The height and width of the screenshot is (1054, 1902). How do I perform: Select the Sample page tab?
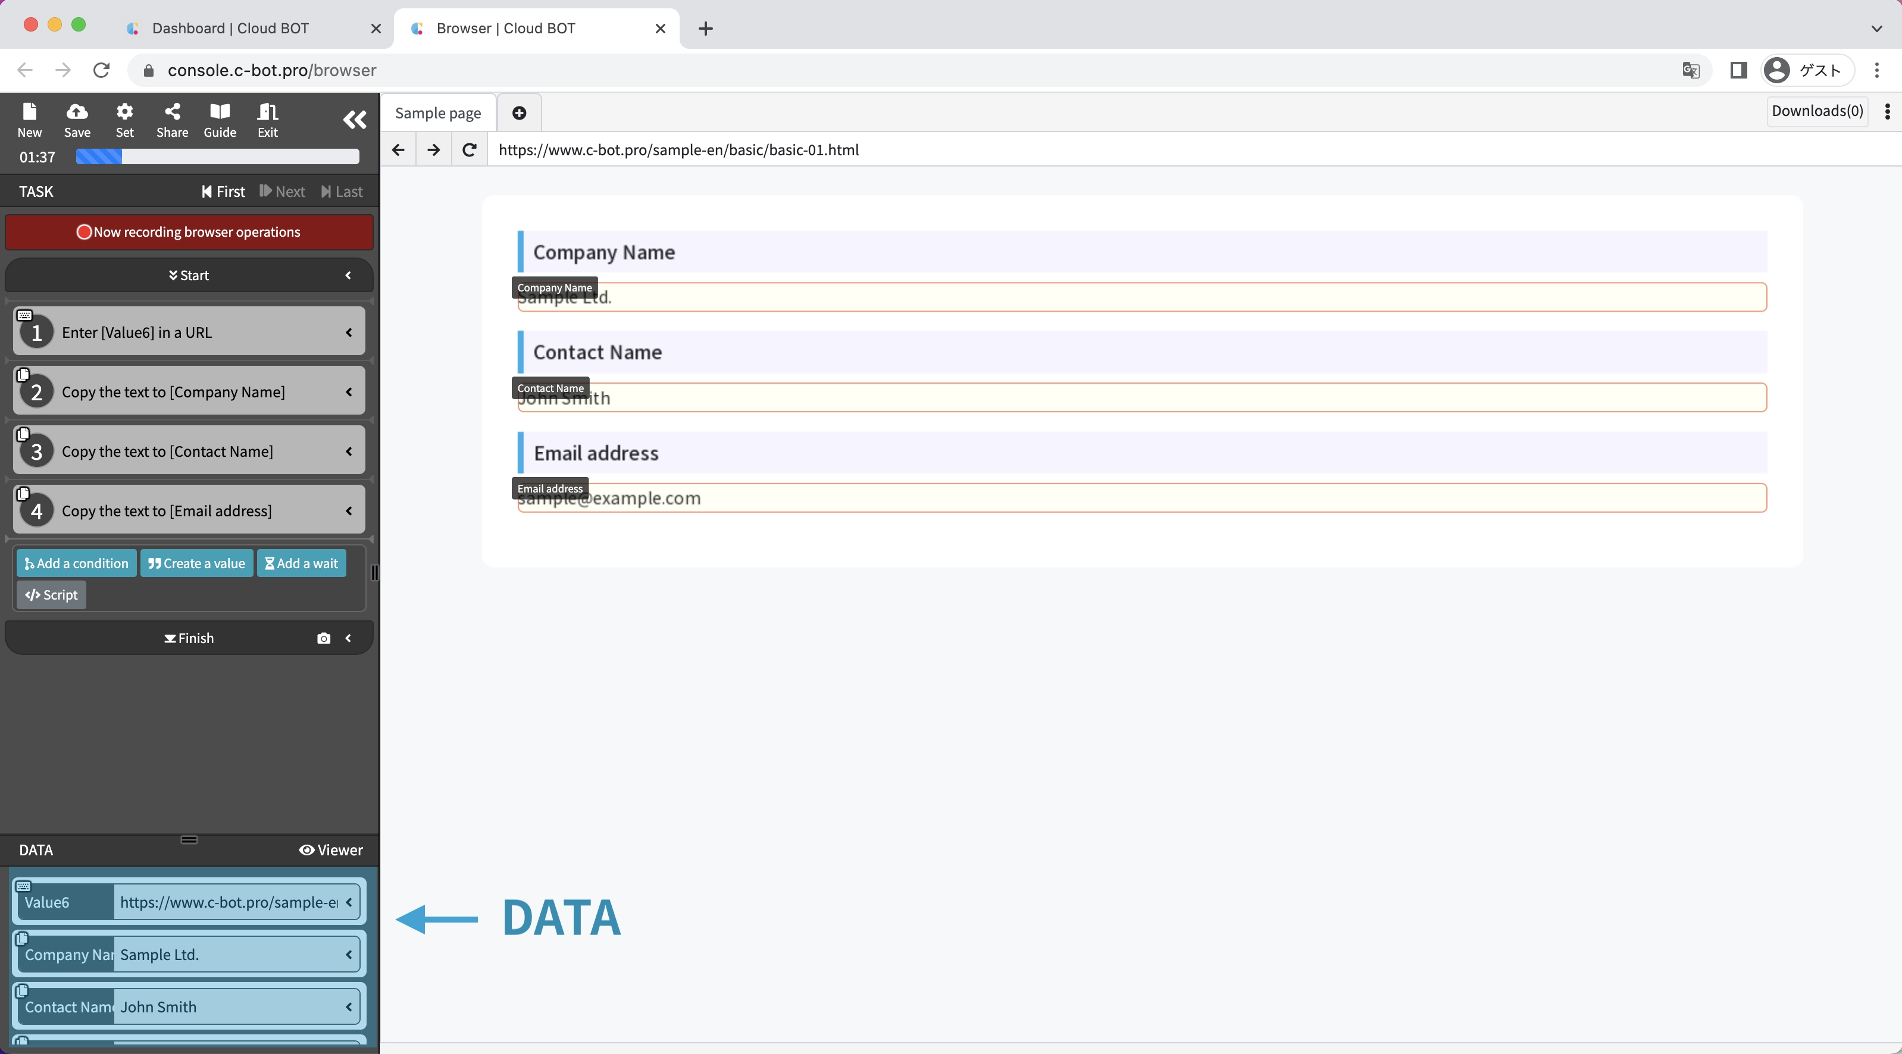coord(438,113)
